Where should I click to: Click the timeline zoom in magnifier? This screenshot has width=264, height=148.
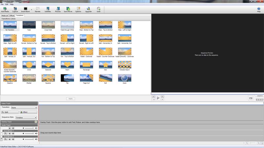pyautogui.click(x=258, y=143)
